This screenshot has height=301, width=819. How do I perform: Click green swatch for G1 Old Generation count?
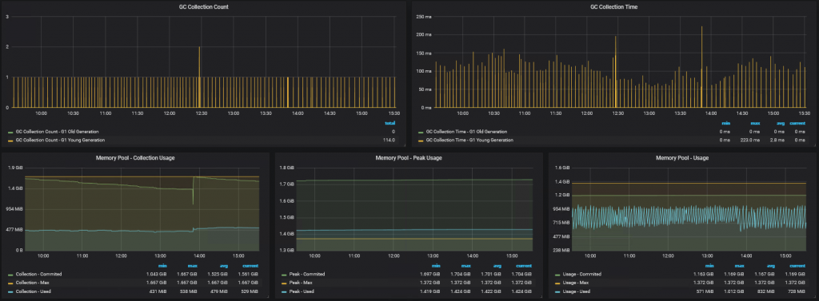pos(11,132)
